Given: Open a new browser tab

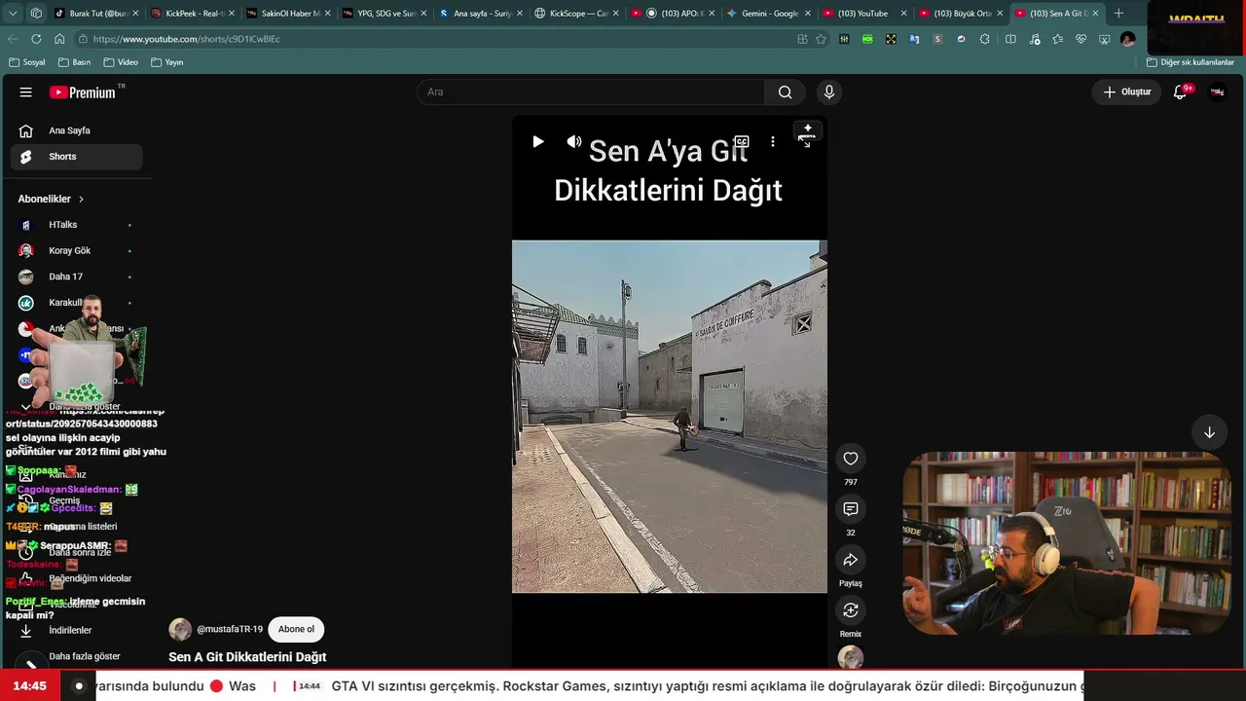Looking at the screenshot, I should 1118,14.
